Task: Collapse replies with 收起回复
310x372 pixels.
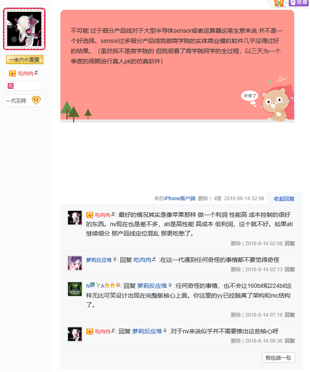Action: [284, 199]
